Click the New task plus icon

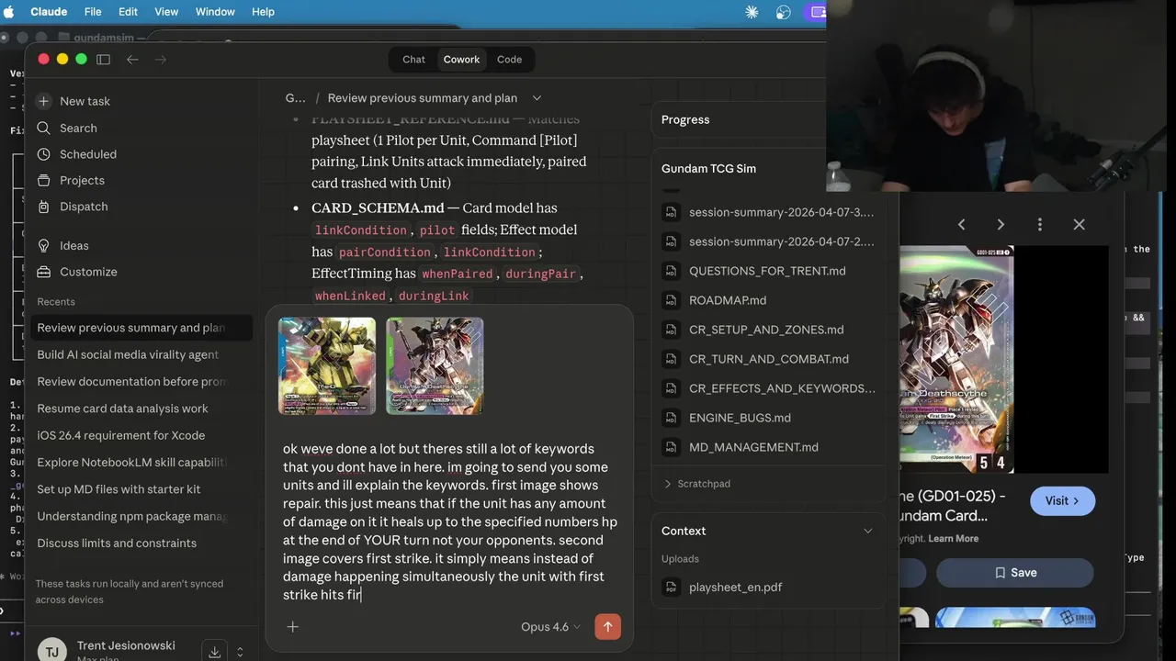(x=43, y=101)
